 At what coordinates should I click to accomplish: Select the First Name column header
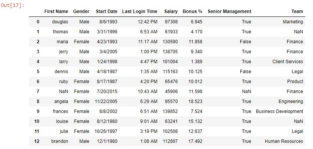[x=56, y=11]
